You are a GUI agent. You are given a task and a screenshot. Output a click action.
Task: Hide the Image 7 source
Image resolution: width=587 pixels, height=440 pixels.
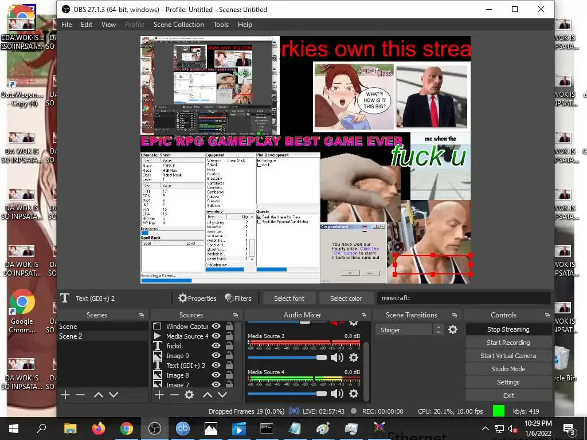[216, 384]
